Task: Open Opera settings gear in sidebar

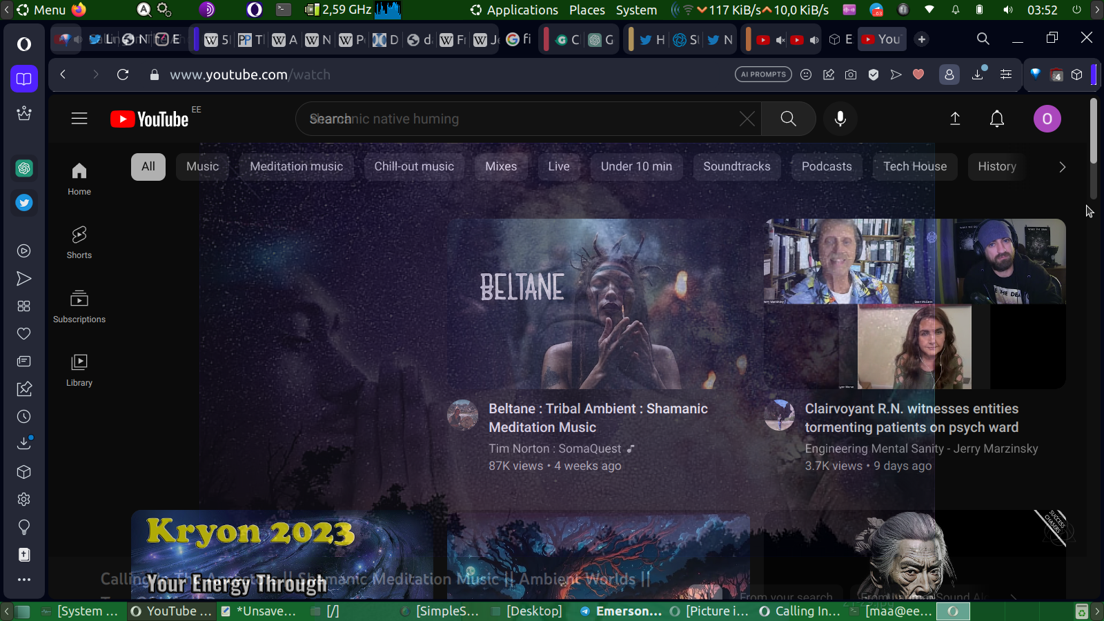Action: tap(24, 500)
